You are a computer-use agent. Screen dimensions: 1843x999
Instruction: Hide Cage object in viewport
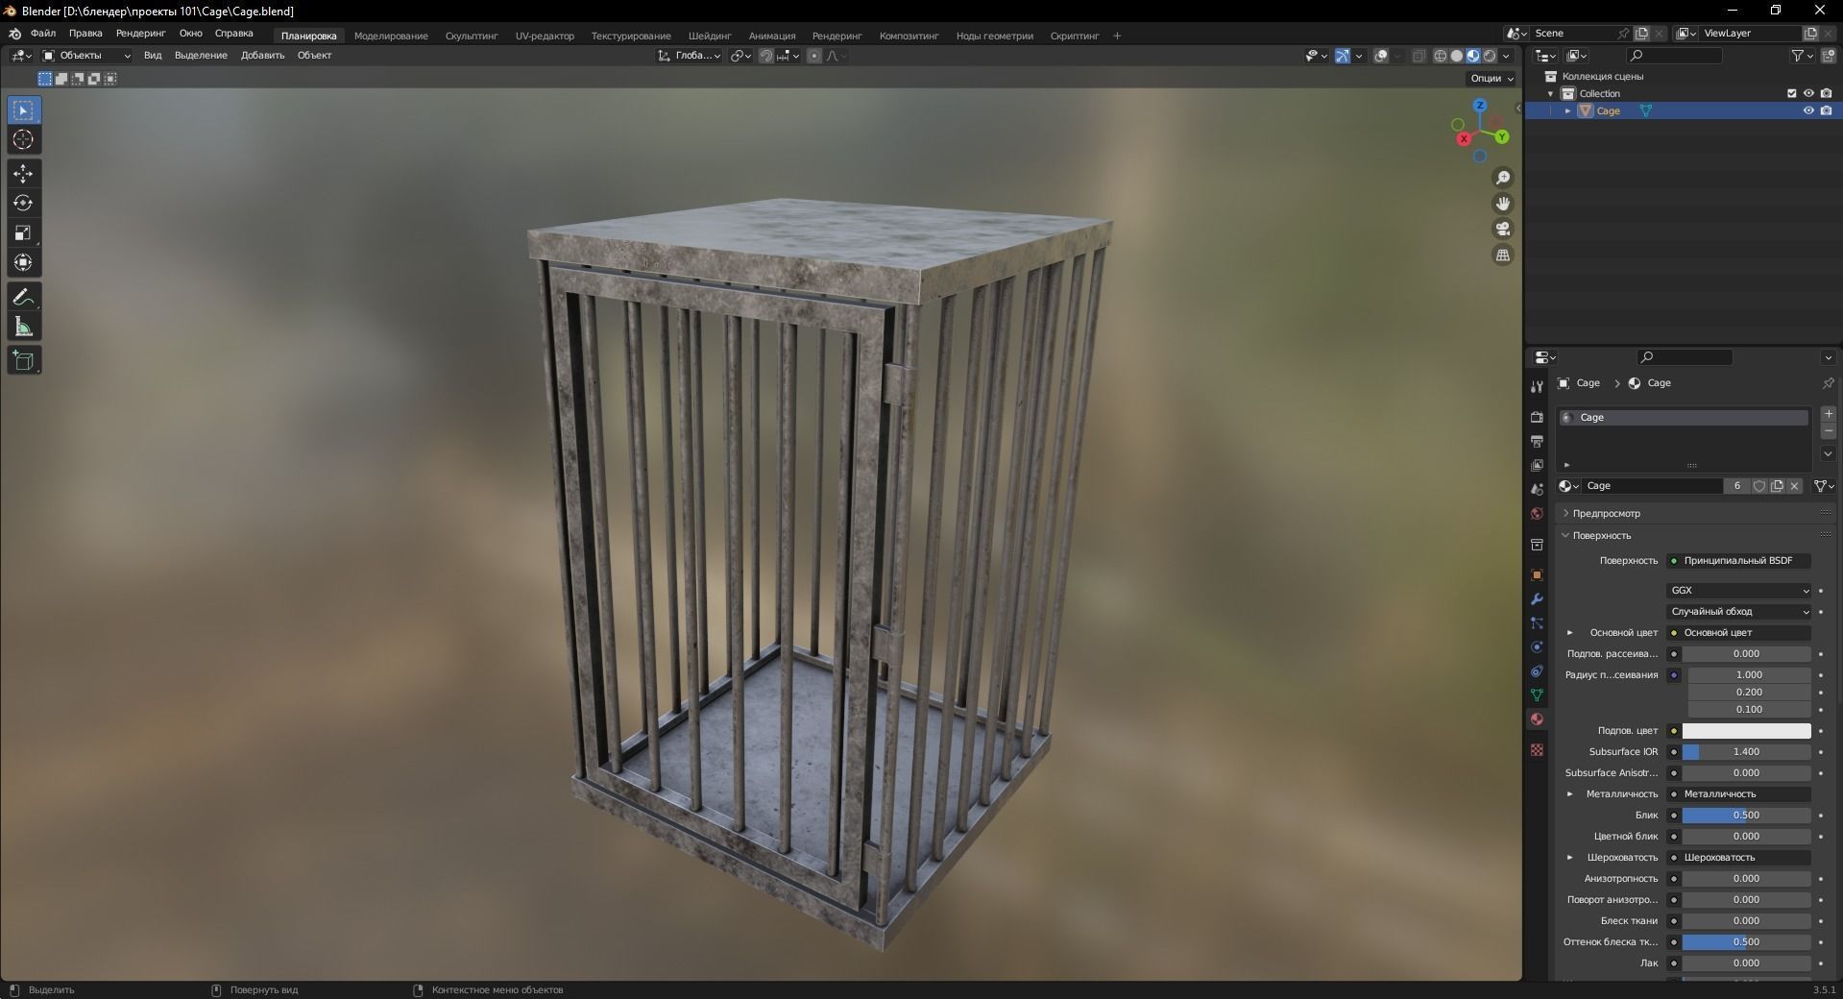tap(1808, 110)
